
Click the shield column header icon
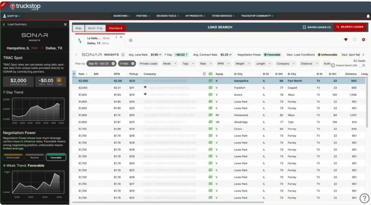204,74
